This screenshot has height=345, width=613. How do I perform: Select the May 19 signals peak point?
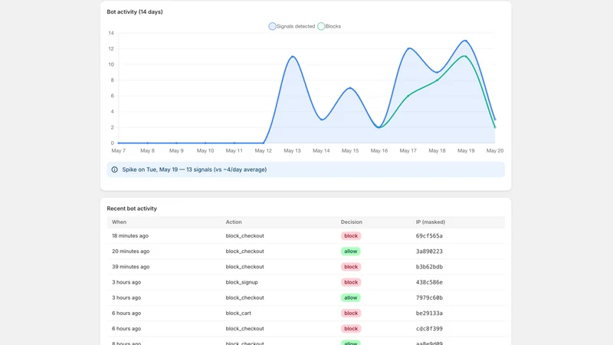(465, 41)
